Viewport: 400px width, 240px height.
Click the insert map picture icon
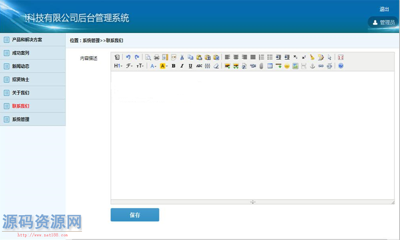pyautogui.click(x=296, y=66)
